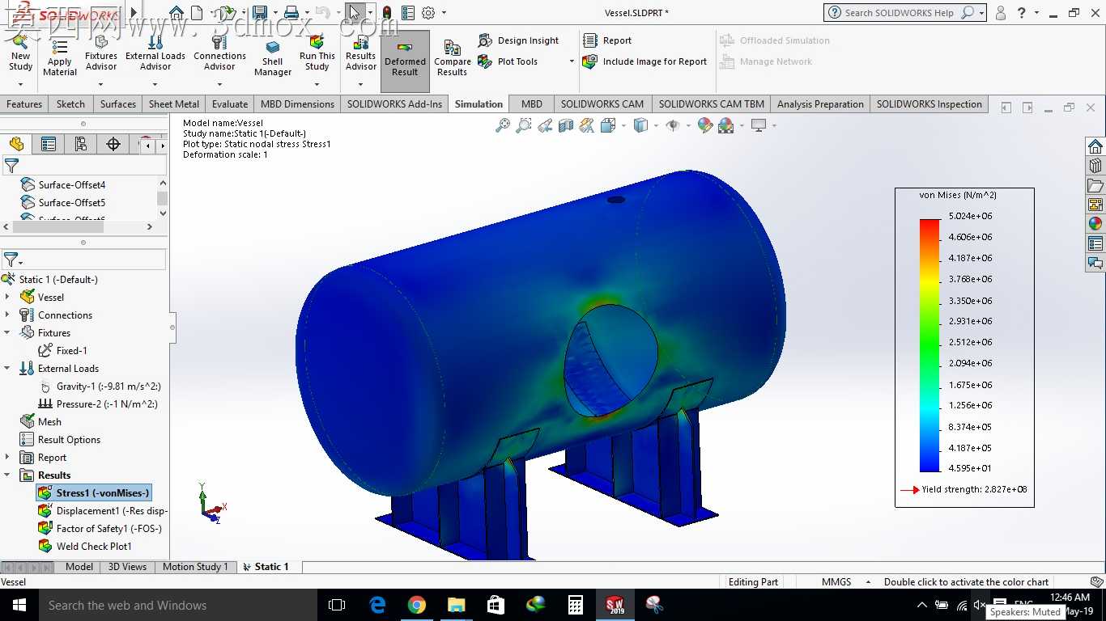Expand the Vessel node in the study tree
The width and height of the screenshot is (1106, 621).
tap(8, 298)
